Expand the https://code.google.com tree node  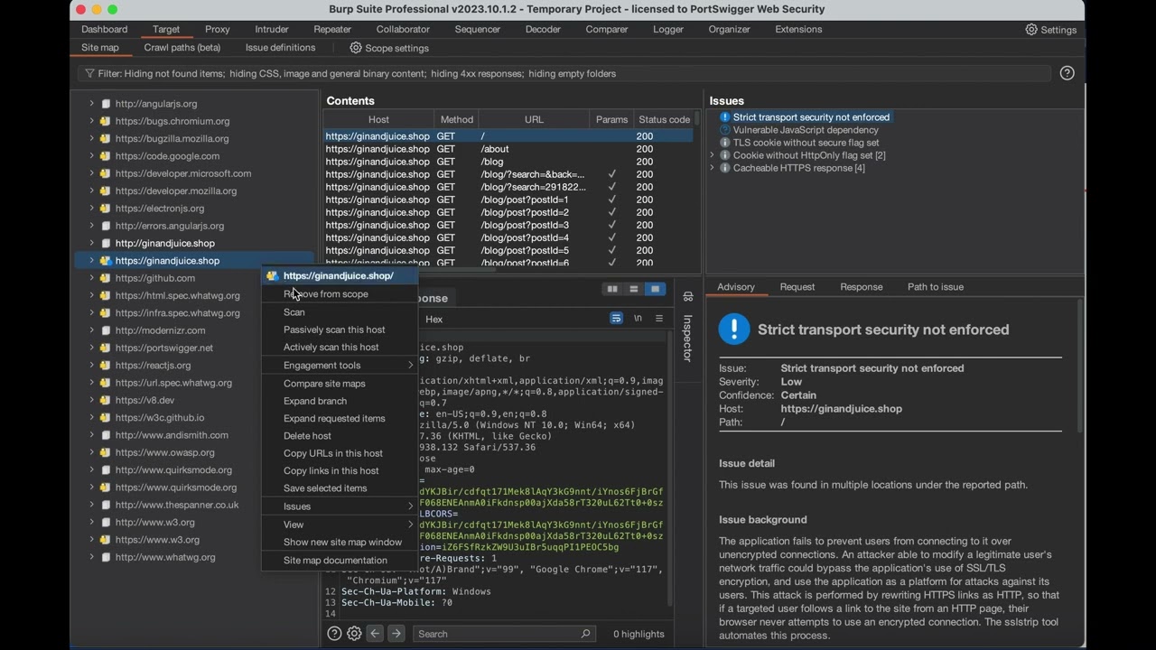point(91,156)
